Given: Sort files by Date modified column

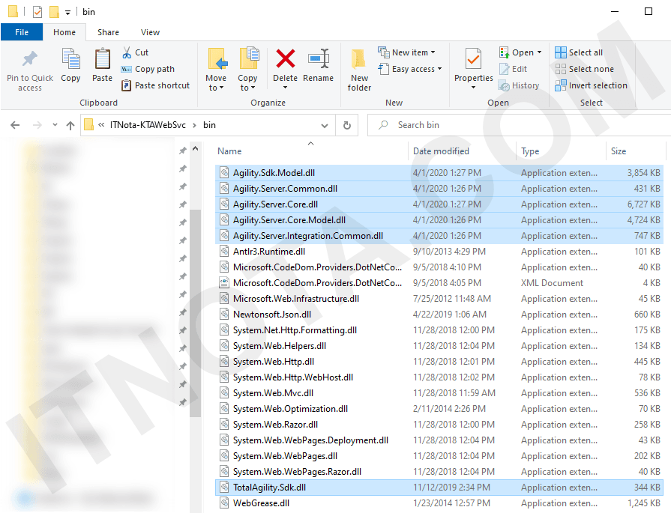Looking at the screenshot, I should [441, 151].
